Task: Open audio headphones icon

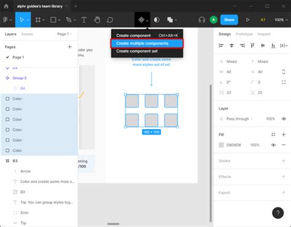Action: coord(202,20)
